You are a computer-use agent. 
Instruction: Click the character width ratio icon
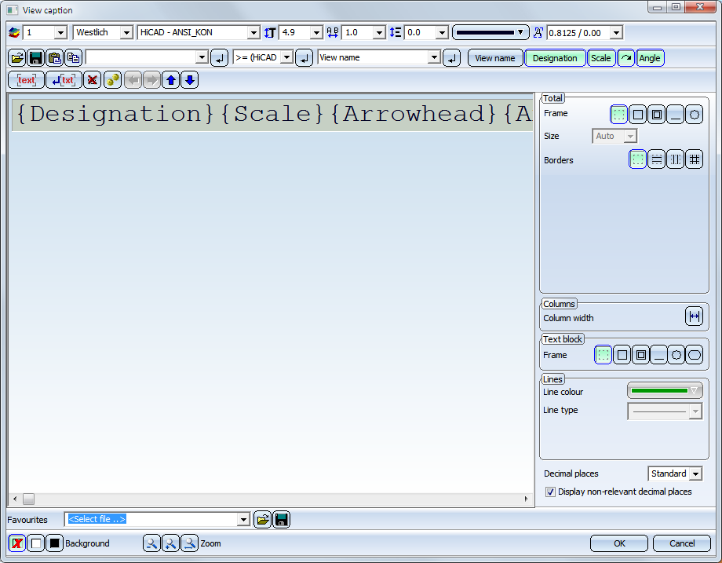coord(333,33)
